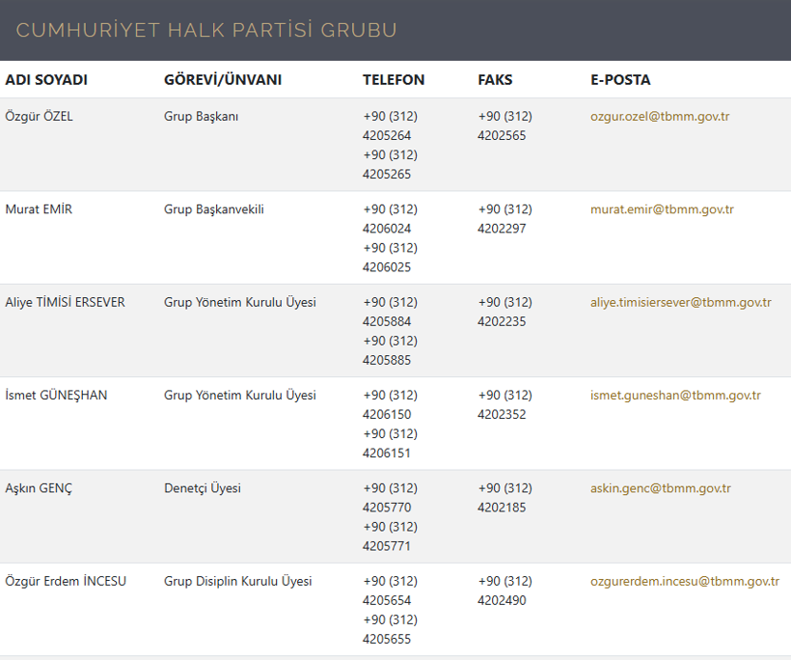Open email link ozgur.ozel@tbmm.gov.tr
The width and height of the screenshot is (791, 660).
point(660,117)
